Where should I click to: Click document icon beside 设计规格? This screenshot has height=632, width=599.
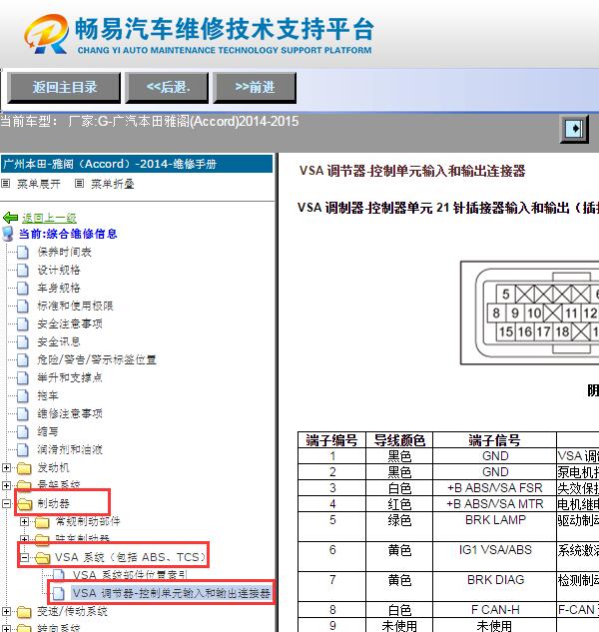23,270
